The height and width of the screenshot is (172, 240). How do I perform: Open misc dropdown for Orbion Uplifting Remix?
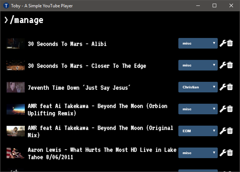coord(198,109)
